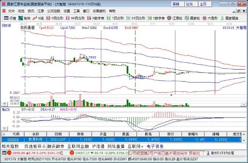Sort table by 振幅 column header

(x=216, y=134)
